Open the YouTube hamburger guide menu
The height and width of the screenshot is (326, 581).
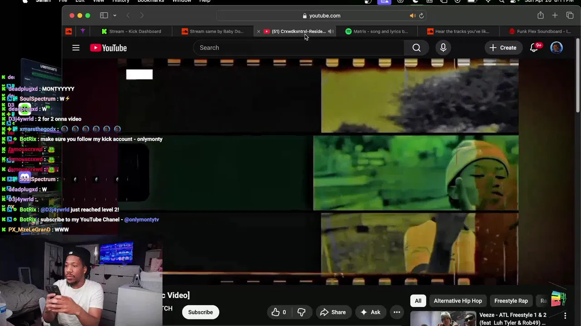point(76,48)
